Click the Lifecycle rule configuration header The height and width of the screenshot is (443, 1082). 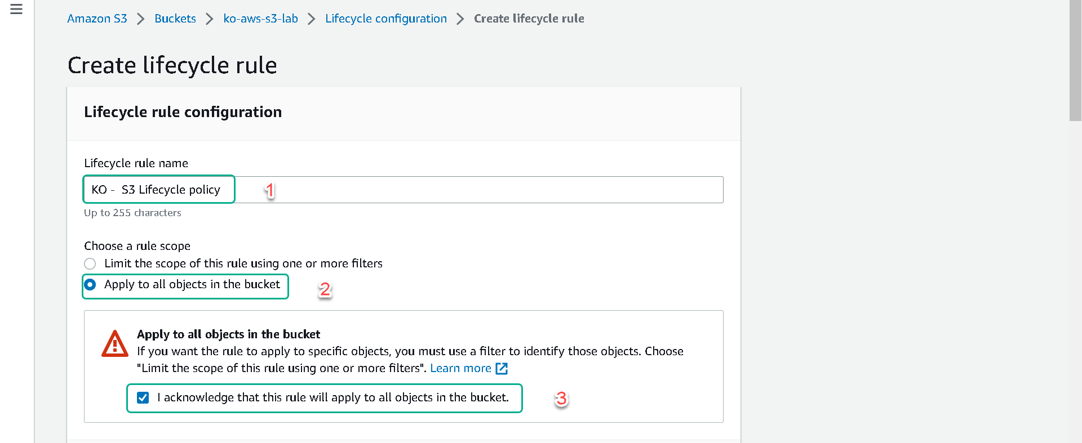183,112
